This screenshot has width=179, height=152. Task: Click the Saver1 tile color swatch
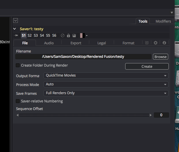click(x=82, y=36)
